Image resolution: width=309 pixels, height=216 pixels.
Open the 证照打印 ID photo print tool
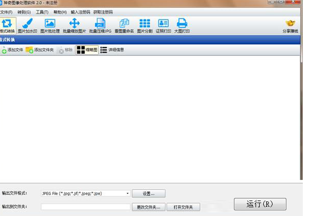[163, 25]
